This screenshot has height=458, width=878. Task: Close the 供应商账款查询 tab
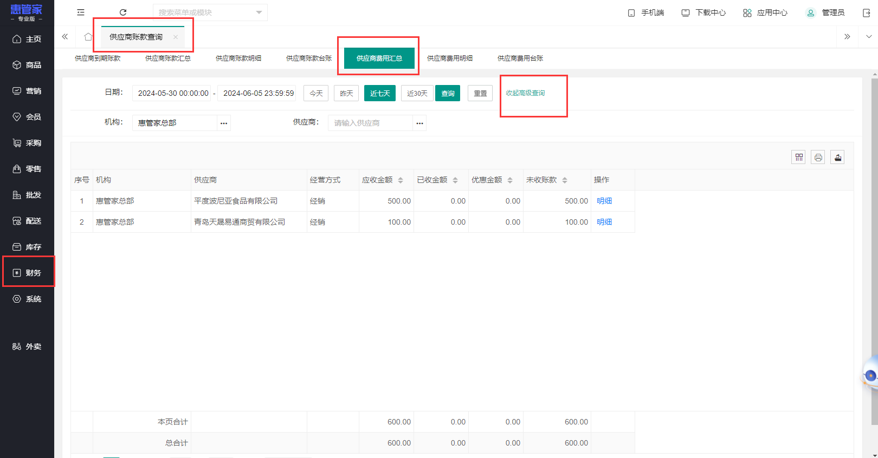[x=176, y=37]
